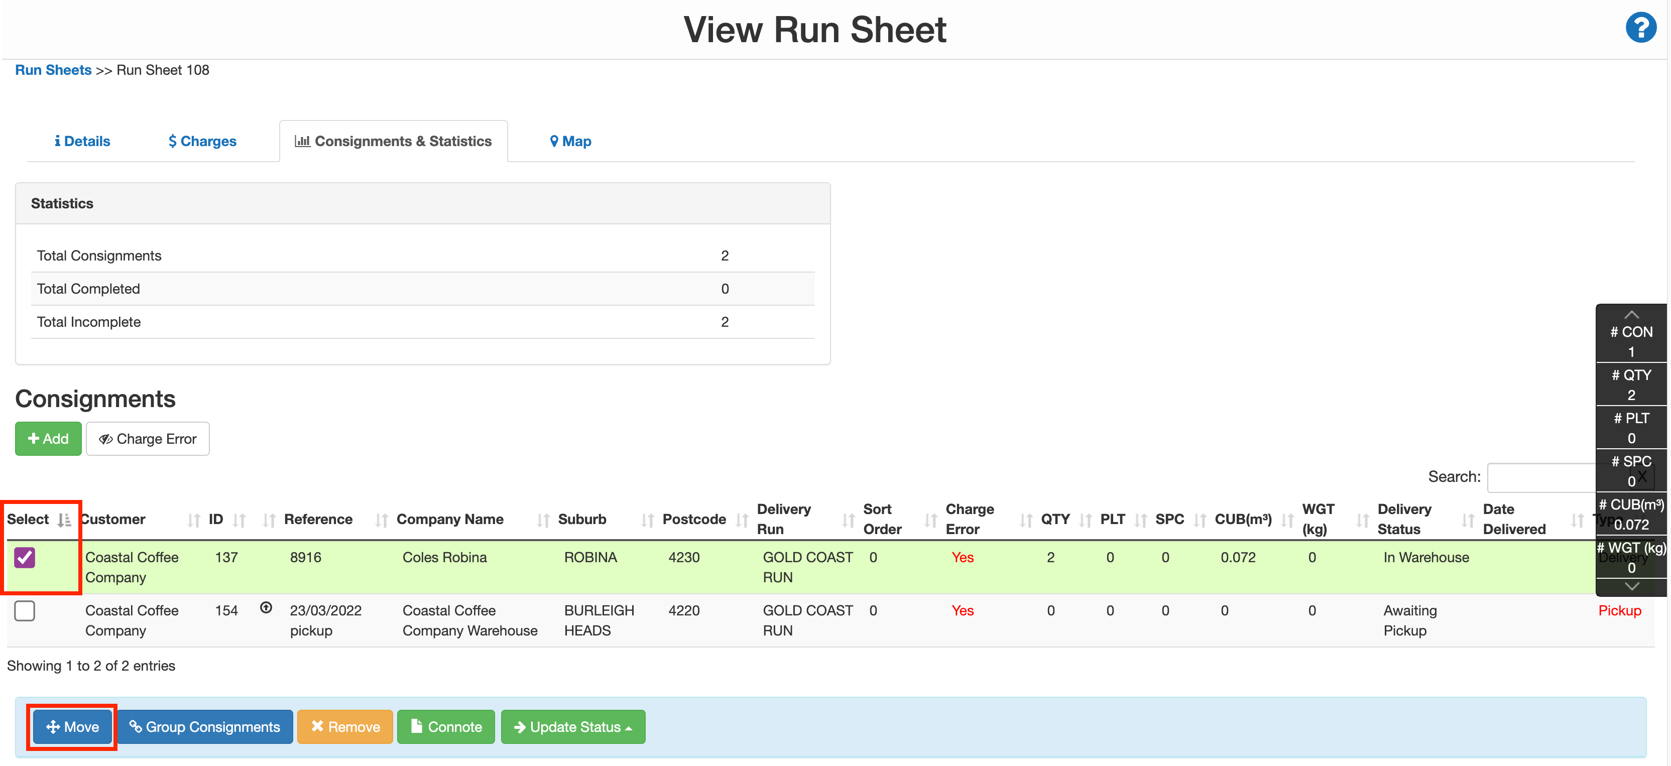This screenshot has width=1671, height=766.
Task: Sort the ID column
Action: click(x=240, y=520)
